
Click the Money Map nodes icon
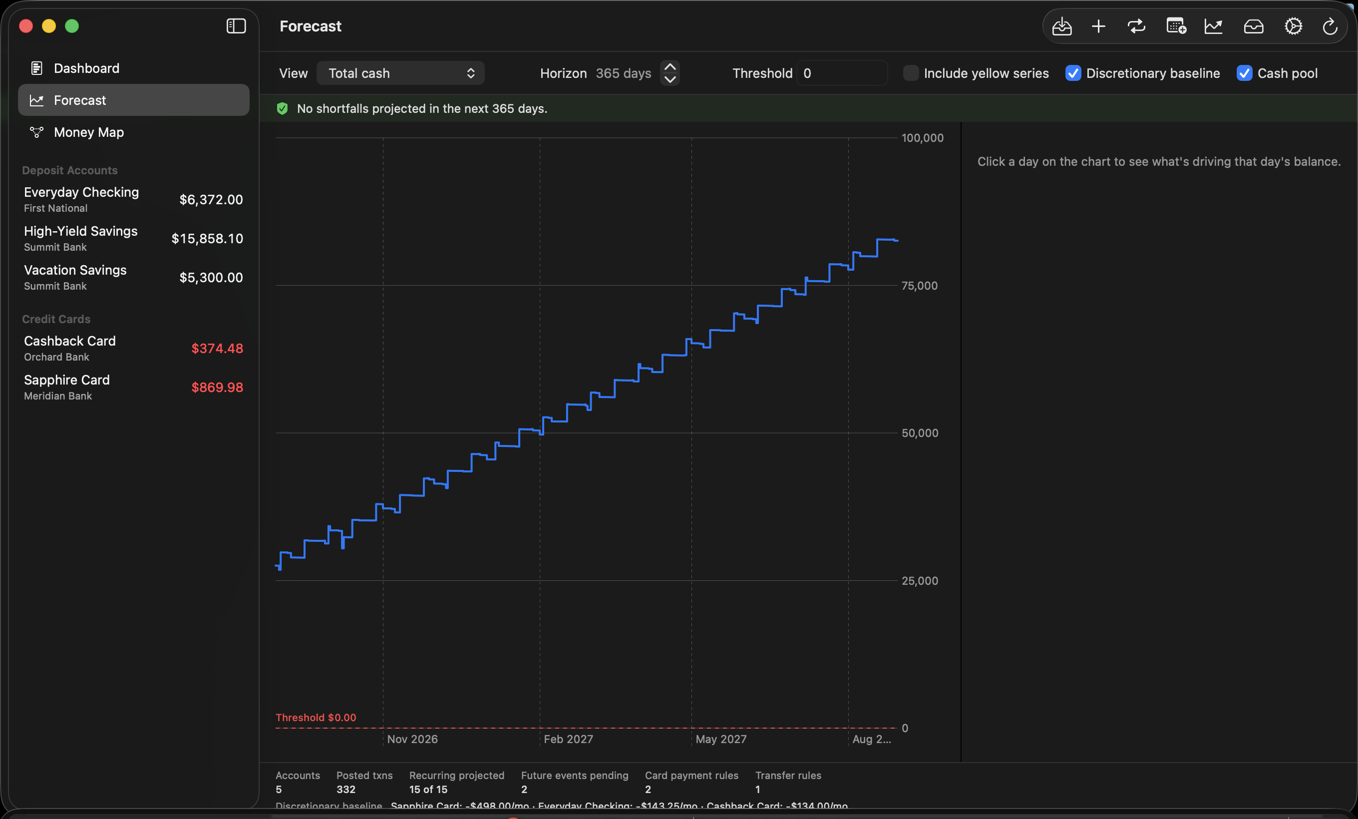(36, 132)
